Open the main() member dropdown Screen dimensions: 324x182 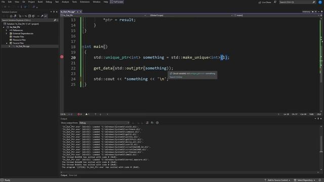(x=276, y=16)
